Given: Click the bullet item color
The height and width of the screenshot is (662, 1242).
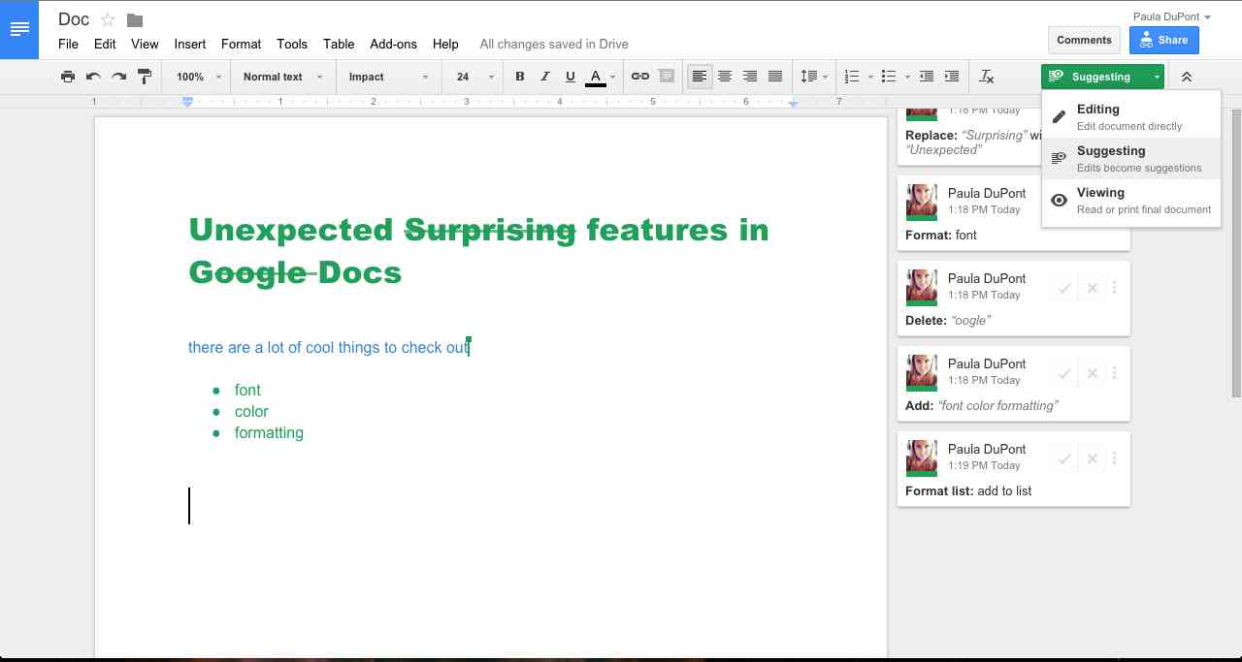Looking at the screenshot, I should click(x=251, y=411).
